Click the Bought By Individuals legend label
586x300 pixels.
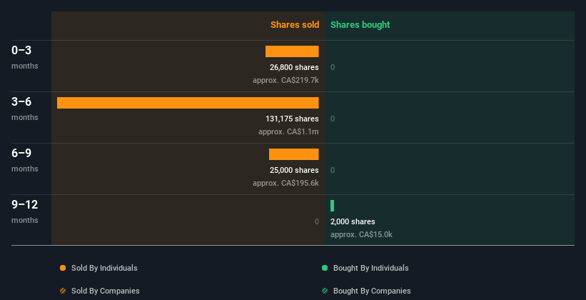(x=370, y=268)
